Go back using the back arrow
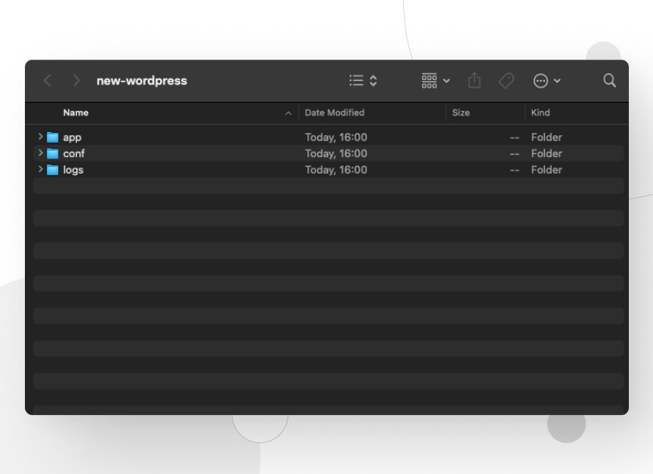 [48, 81]
